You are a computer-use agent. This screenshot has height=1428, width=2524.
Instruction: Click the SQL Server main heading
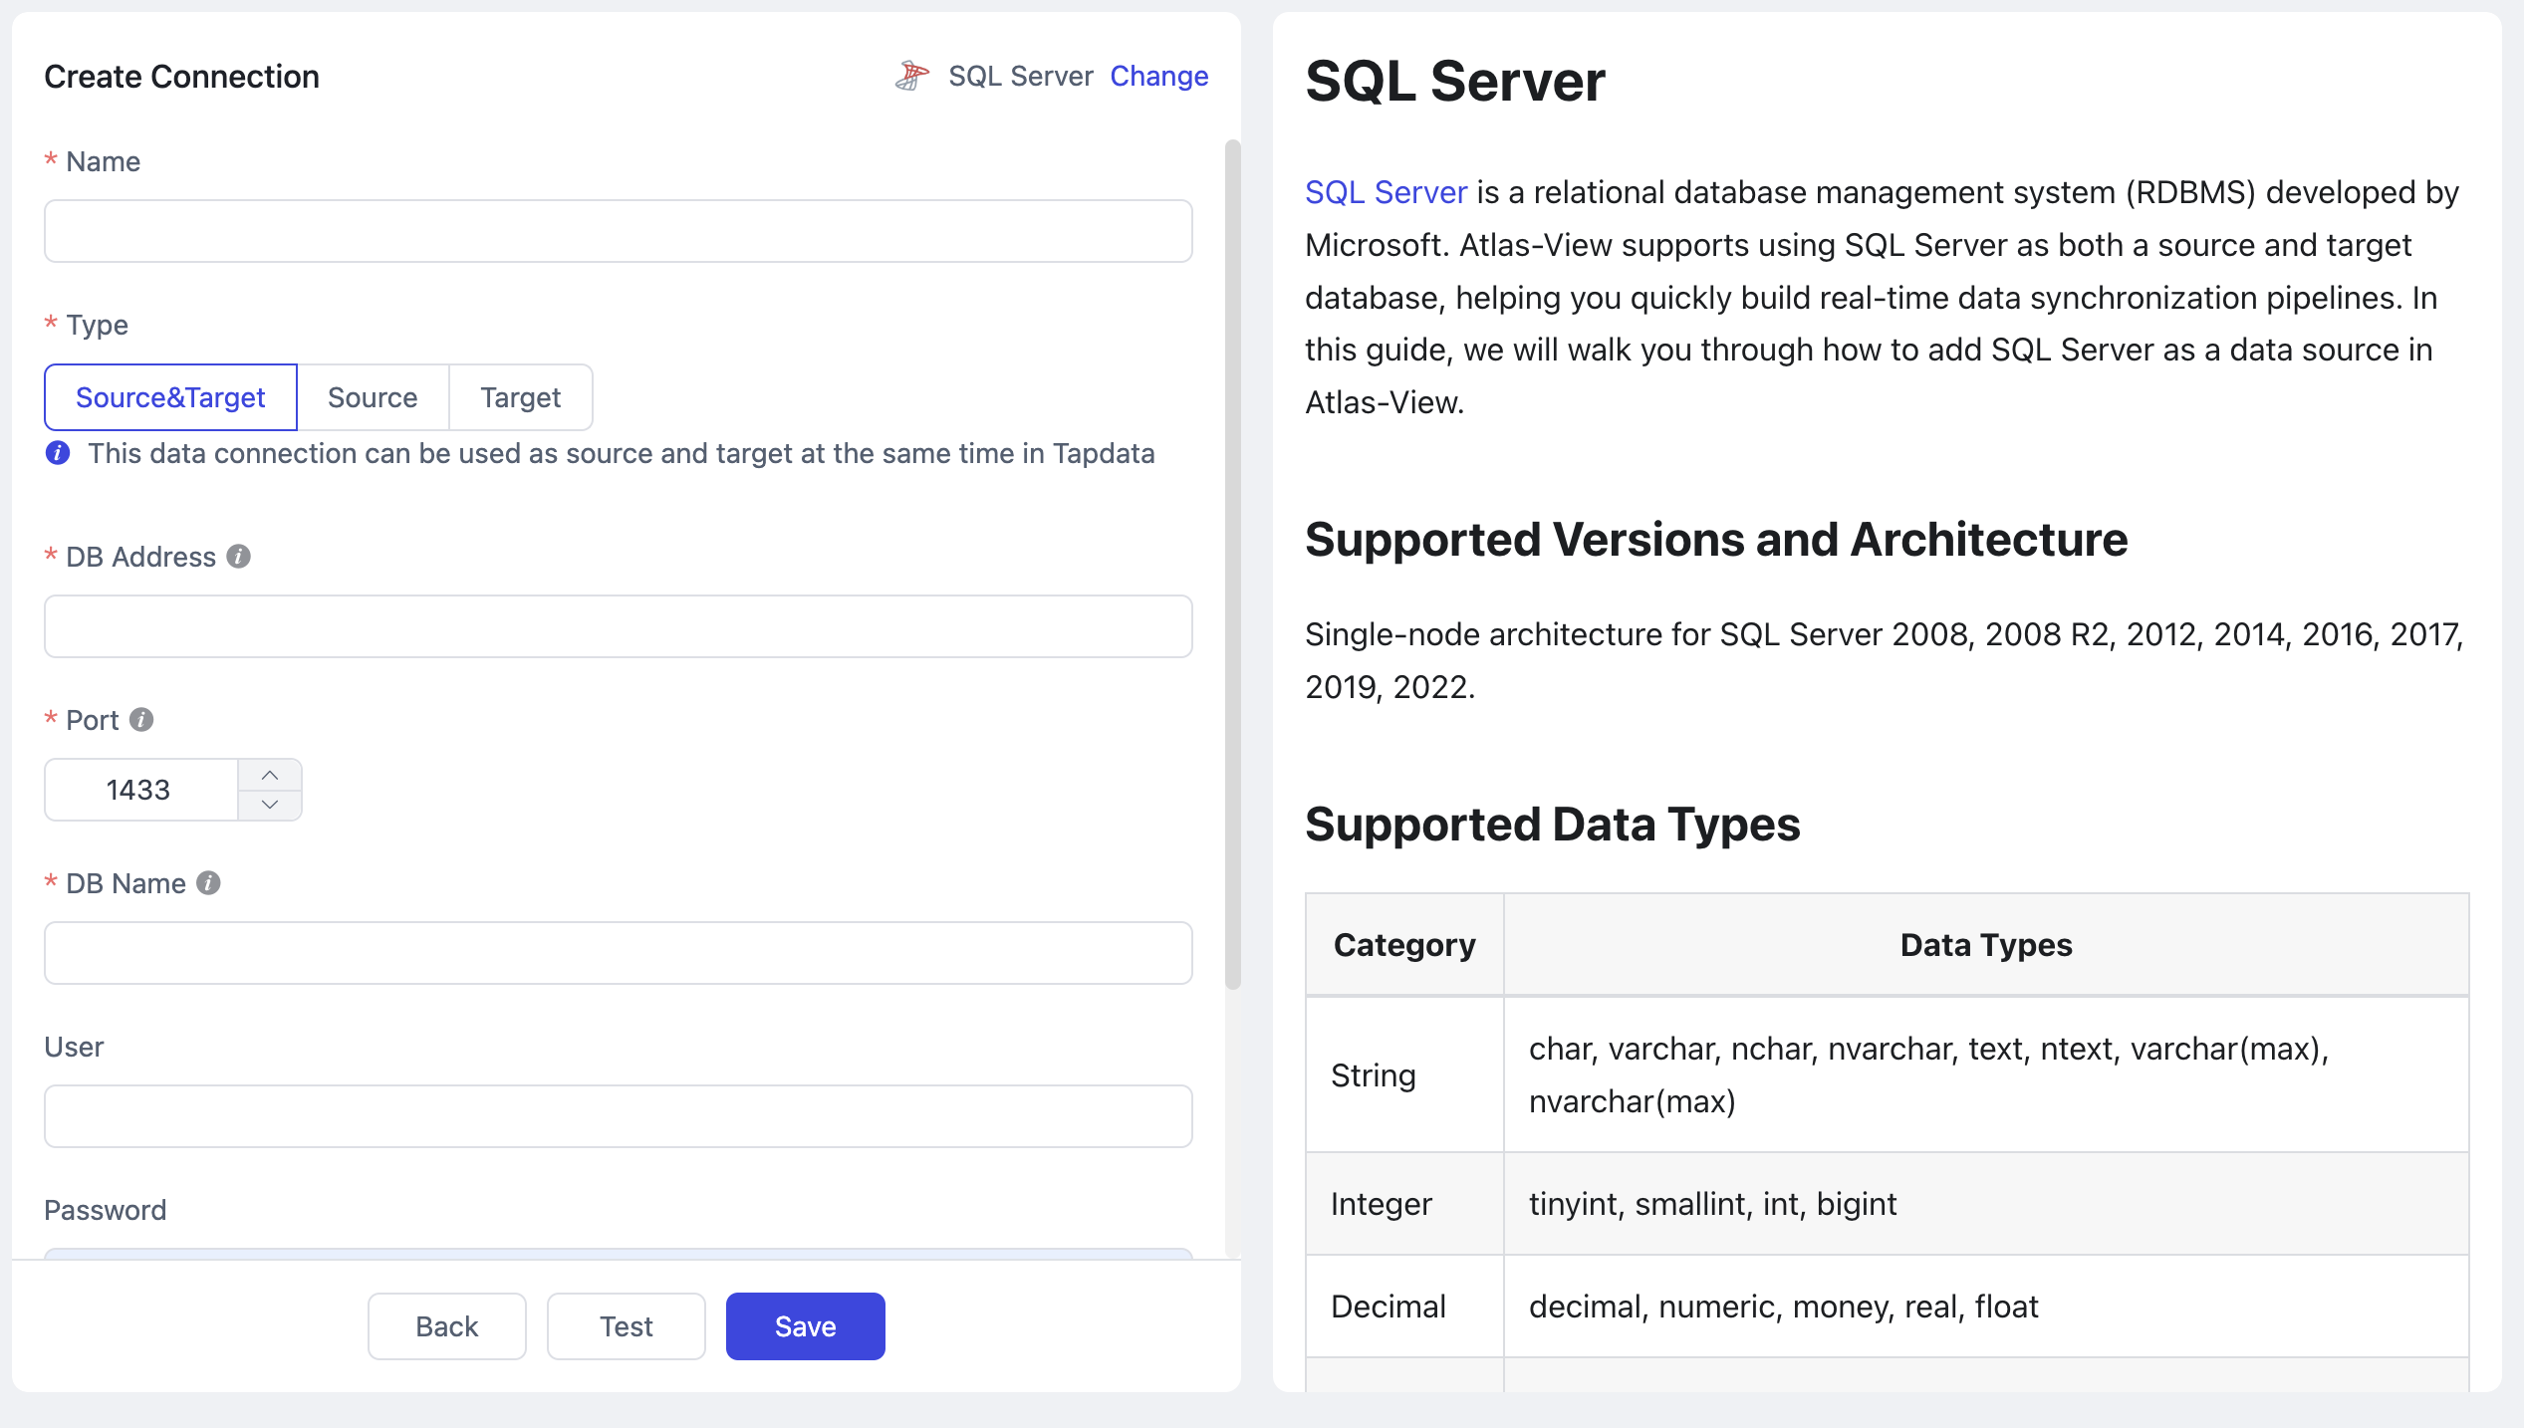tap(1455, 81)
